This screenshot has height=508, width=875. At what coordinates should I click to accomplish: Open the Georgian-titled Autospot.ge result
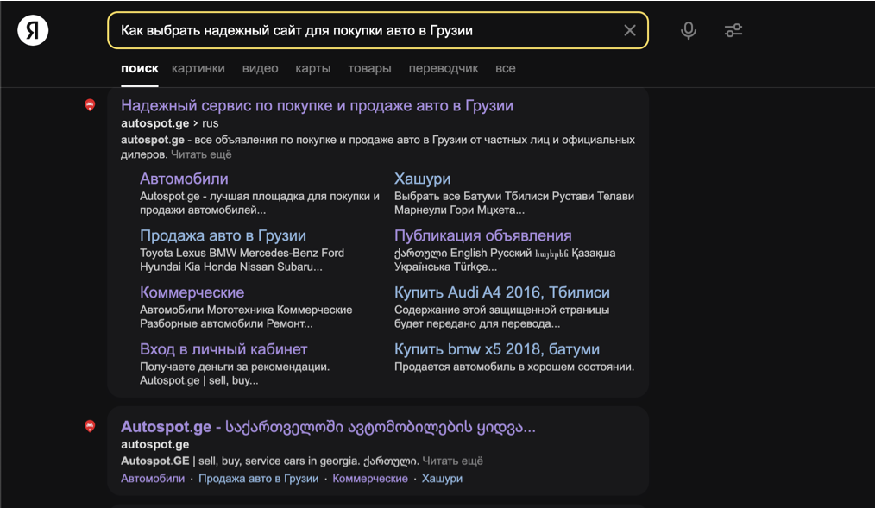tap(328, 427)
